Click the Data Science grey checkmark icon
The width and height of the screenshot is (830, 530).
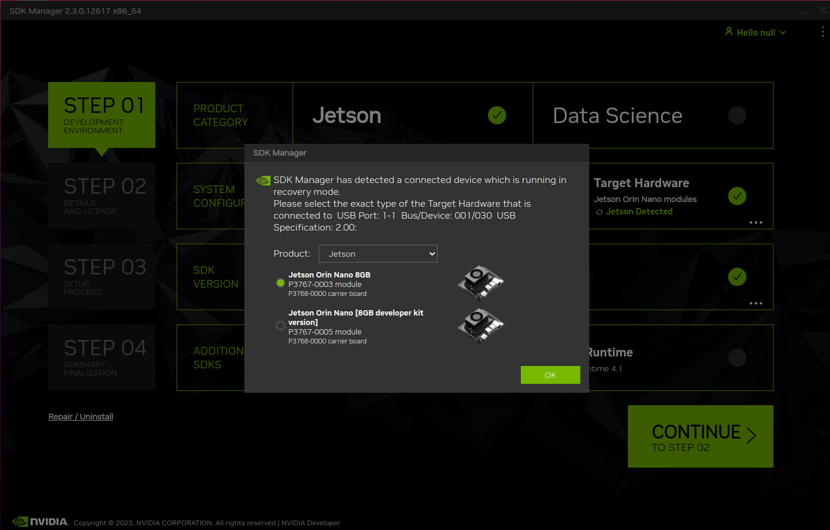click(x=737, y=115)
